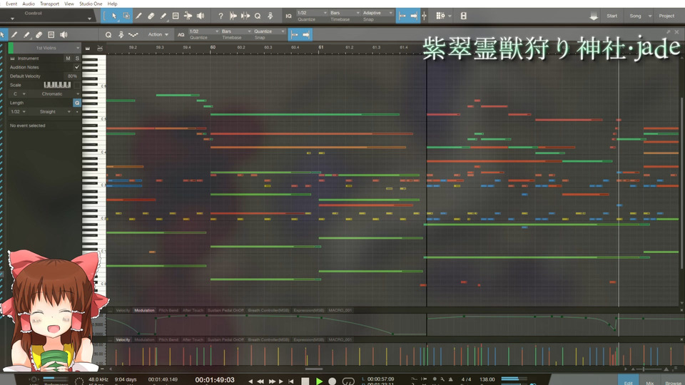Open the editor Quantize Snap dropdown

coord(269,31)
